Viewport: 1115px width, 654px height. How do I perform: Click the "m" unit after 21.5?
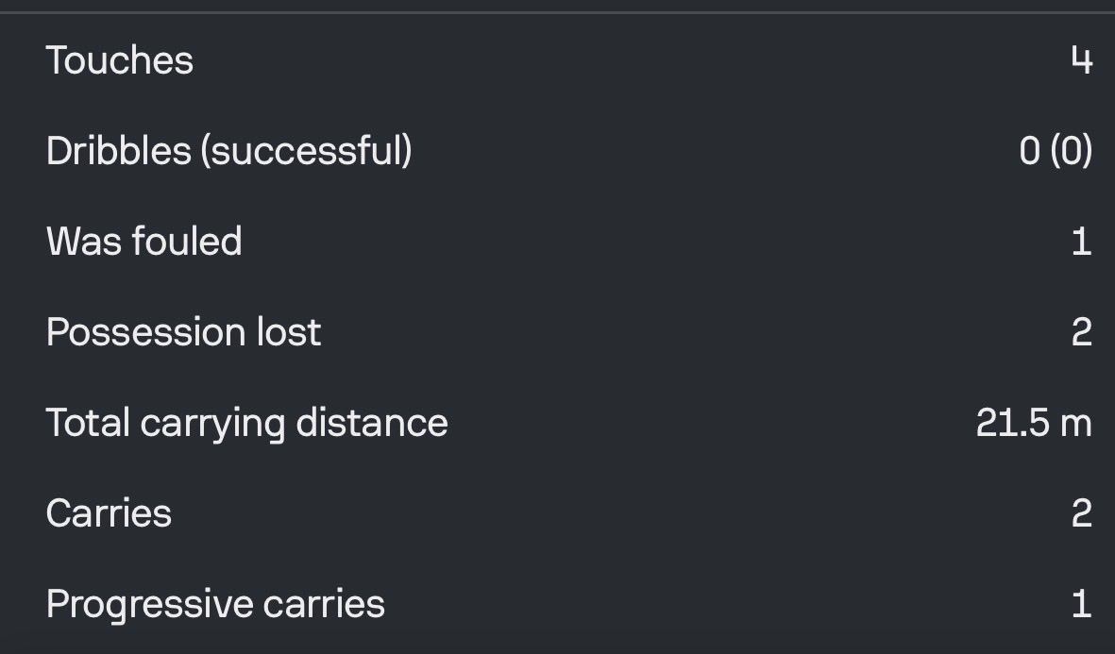coord(1076,425)
